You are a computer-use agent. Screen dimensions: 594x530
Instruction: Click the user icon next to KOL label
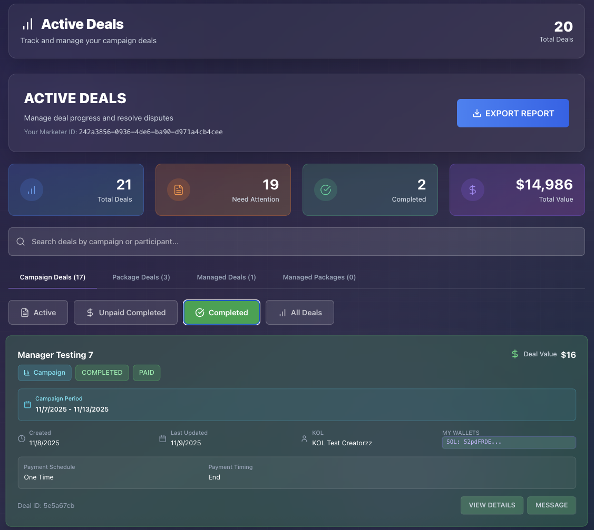[304, 438]
